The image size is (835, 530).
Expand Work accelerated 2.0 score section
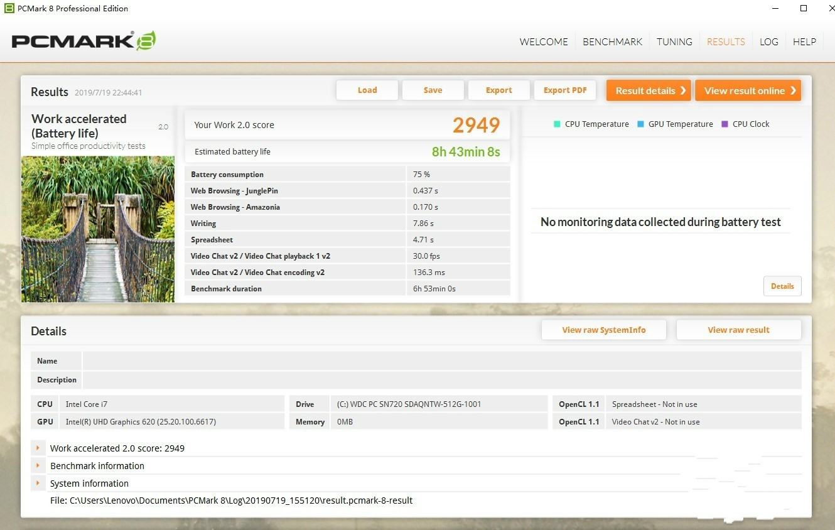38,448
